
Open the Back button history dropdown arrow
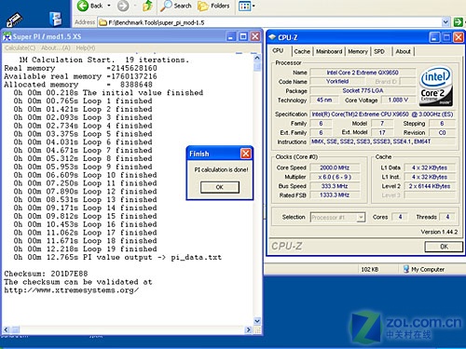coord(109,6)
